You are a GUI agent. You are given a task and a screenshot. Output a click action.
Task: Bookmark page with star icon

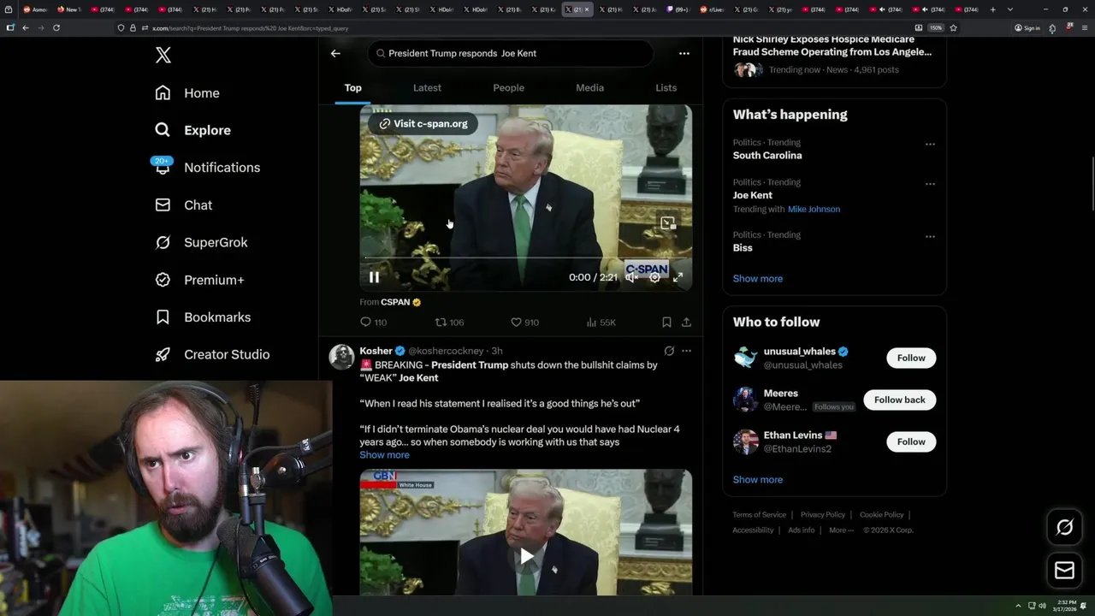point(953,27)
